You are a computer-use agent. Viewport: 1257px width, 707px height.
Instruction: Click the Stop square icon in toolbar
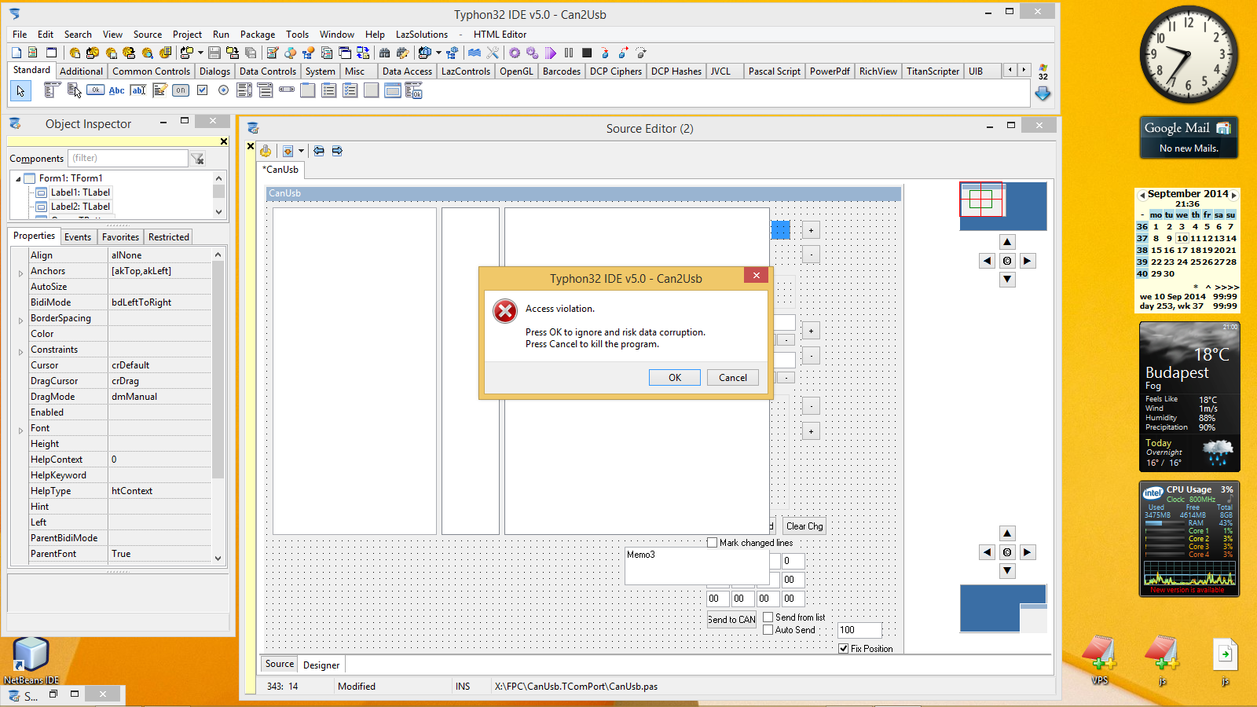tap(587, 53)
